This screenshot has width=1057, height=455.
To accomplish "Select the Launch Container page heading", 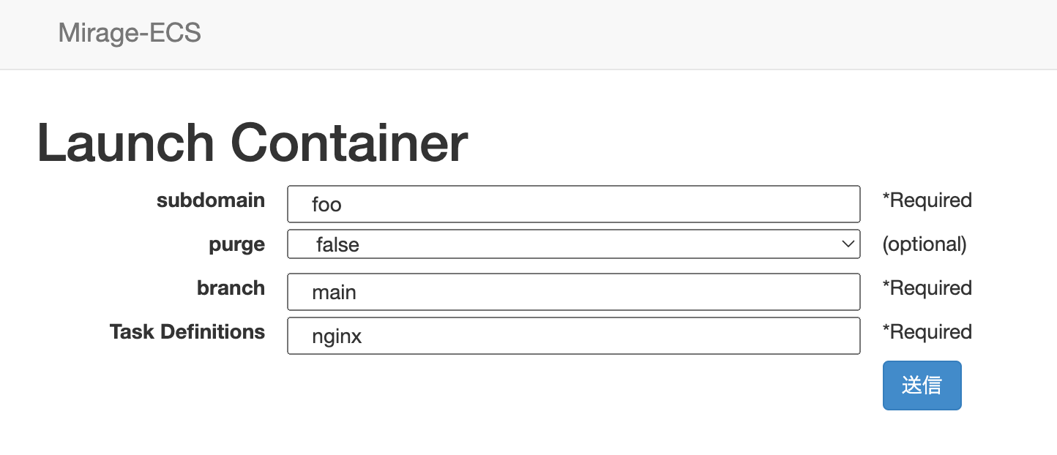I will [x=253, y=143].
